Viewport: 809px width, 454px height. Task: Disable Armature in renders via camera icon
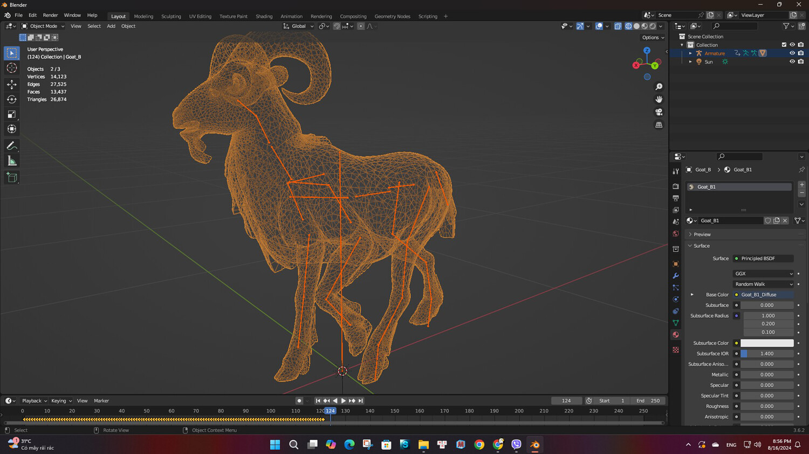click(x=801, y=53)
